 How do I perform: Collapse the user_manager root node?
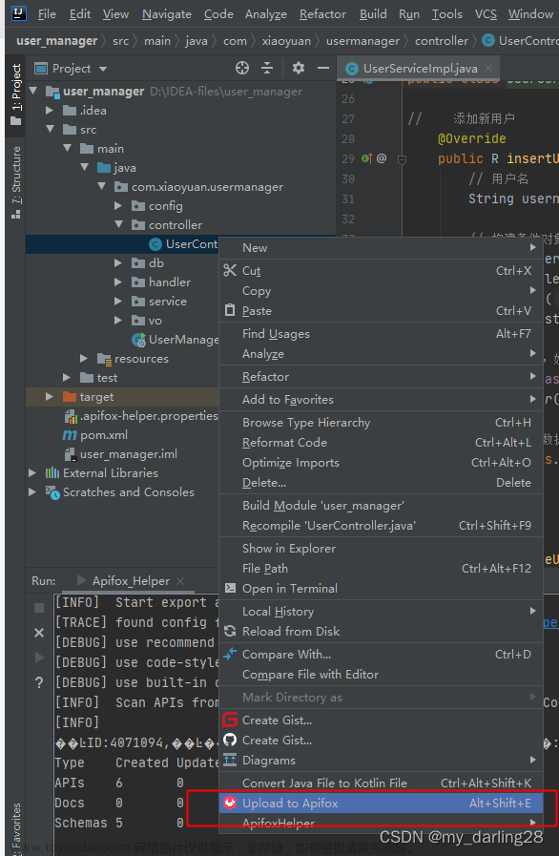(x=33, y=91)
